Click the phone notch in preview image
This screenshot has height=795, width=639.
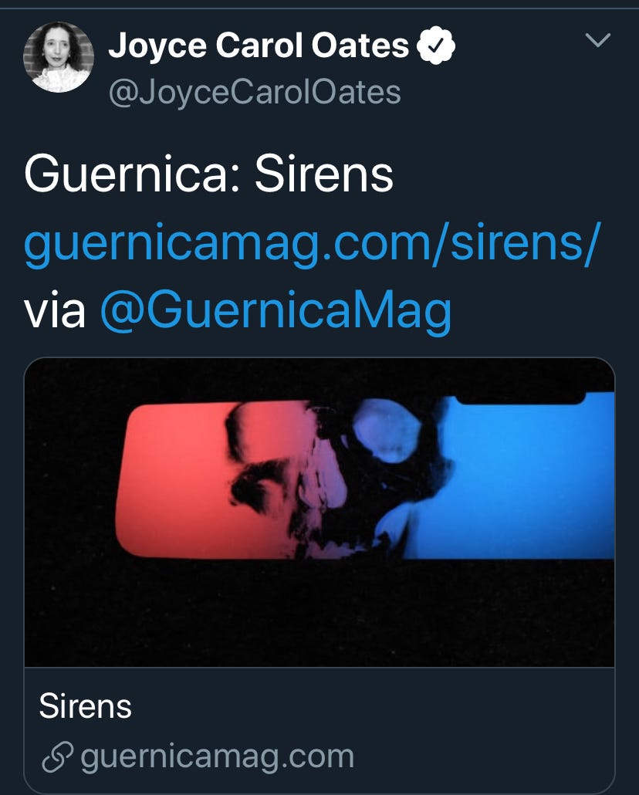[x=519, y=397]
